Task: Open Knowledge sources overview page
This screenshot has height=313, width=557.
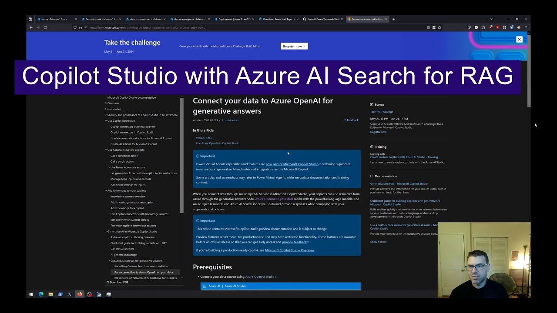Action: [128, 196]
